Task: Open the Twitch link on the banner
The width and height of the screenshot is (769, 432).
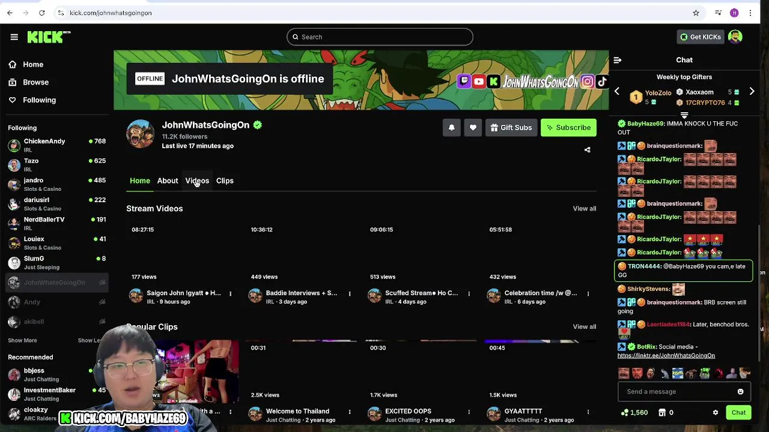Action: [464, 82]
